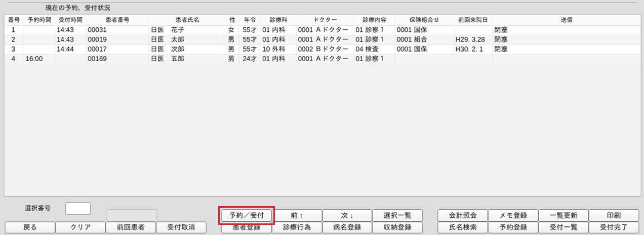Open 収納登録 screen
The width and height of the screenshot is (644, 235).
coord(397,227)
